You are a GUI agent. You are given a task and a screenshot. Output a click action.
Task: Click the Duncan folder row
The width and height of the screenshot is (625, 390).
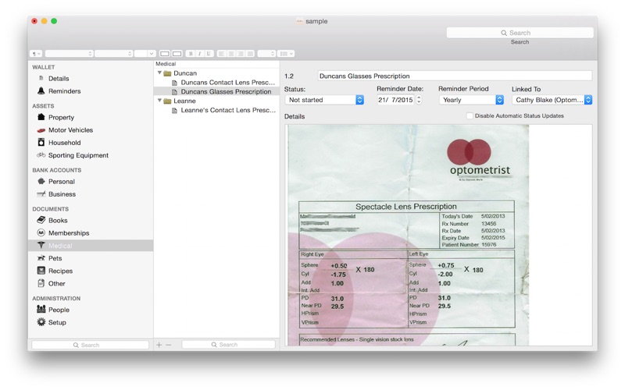coord(217,73)
